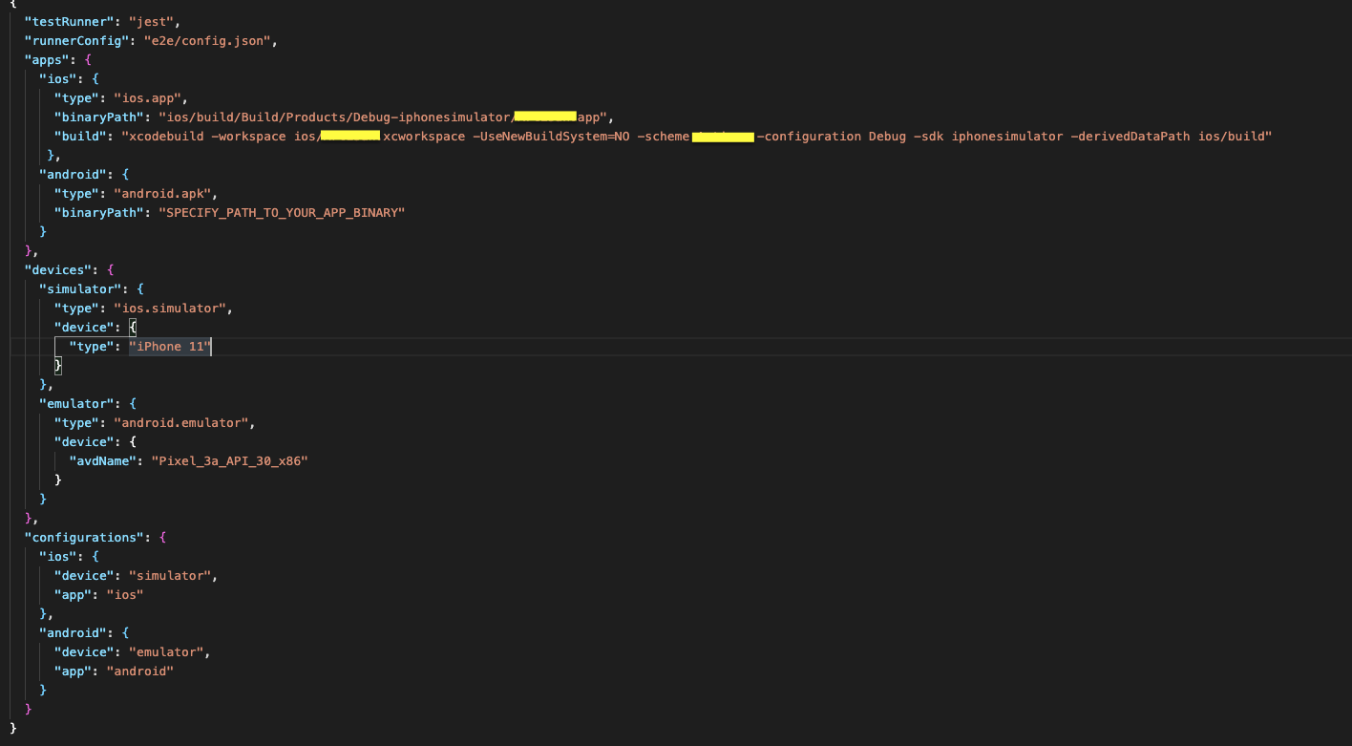Click "xcodebuild" in the build string
The width and height of the screenshot is (1352, 746).
pos(165,136)
